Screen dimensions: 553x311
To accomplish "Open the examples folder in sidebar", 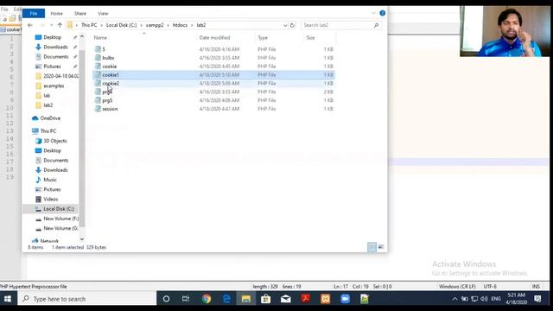I will pos(54,86).
